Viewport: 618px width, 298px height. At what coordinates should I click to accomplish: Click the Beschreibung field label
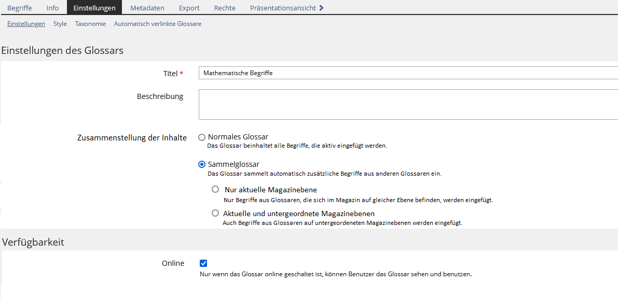click(x=160, y=96)
